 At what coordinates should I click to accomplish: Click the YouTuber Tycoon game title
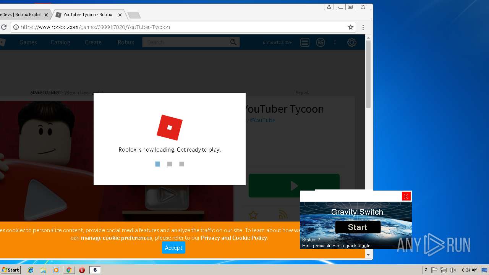[283, 109]
